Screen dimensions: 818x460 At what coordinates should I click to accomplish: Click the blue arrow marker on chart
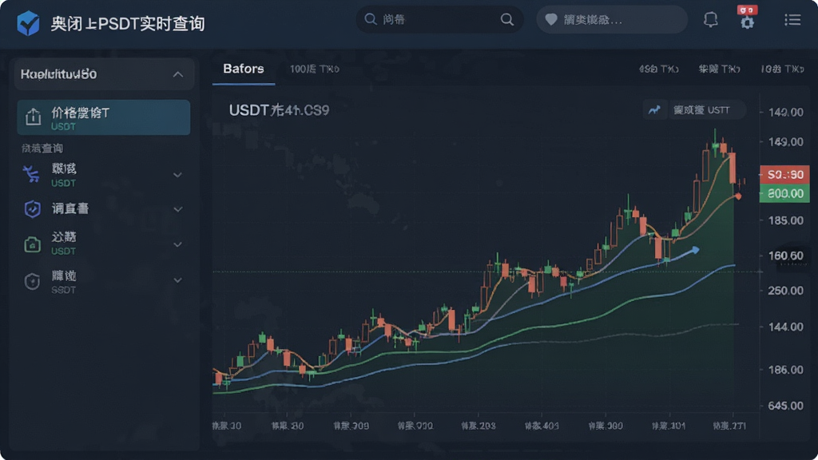694,250
